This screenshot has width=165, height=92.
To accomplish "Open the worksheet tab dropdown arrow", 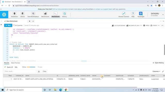I will click(33, 21).
